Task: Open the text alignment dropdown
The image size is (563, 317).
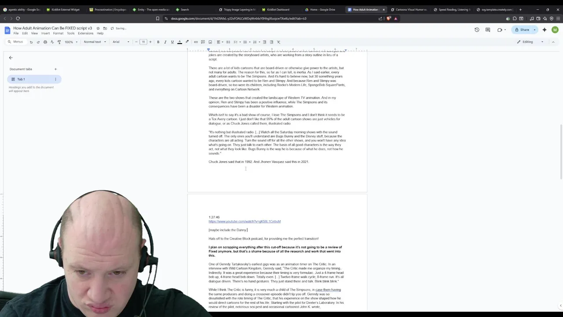Action: 219,42
